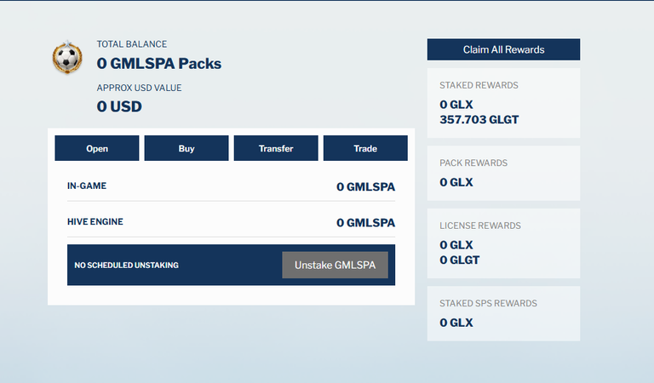The width and height of the screenshot is (654, 383).
Task: Click the APPROX USD VALUE label
Action: (139, 88)
